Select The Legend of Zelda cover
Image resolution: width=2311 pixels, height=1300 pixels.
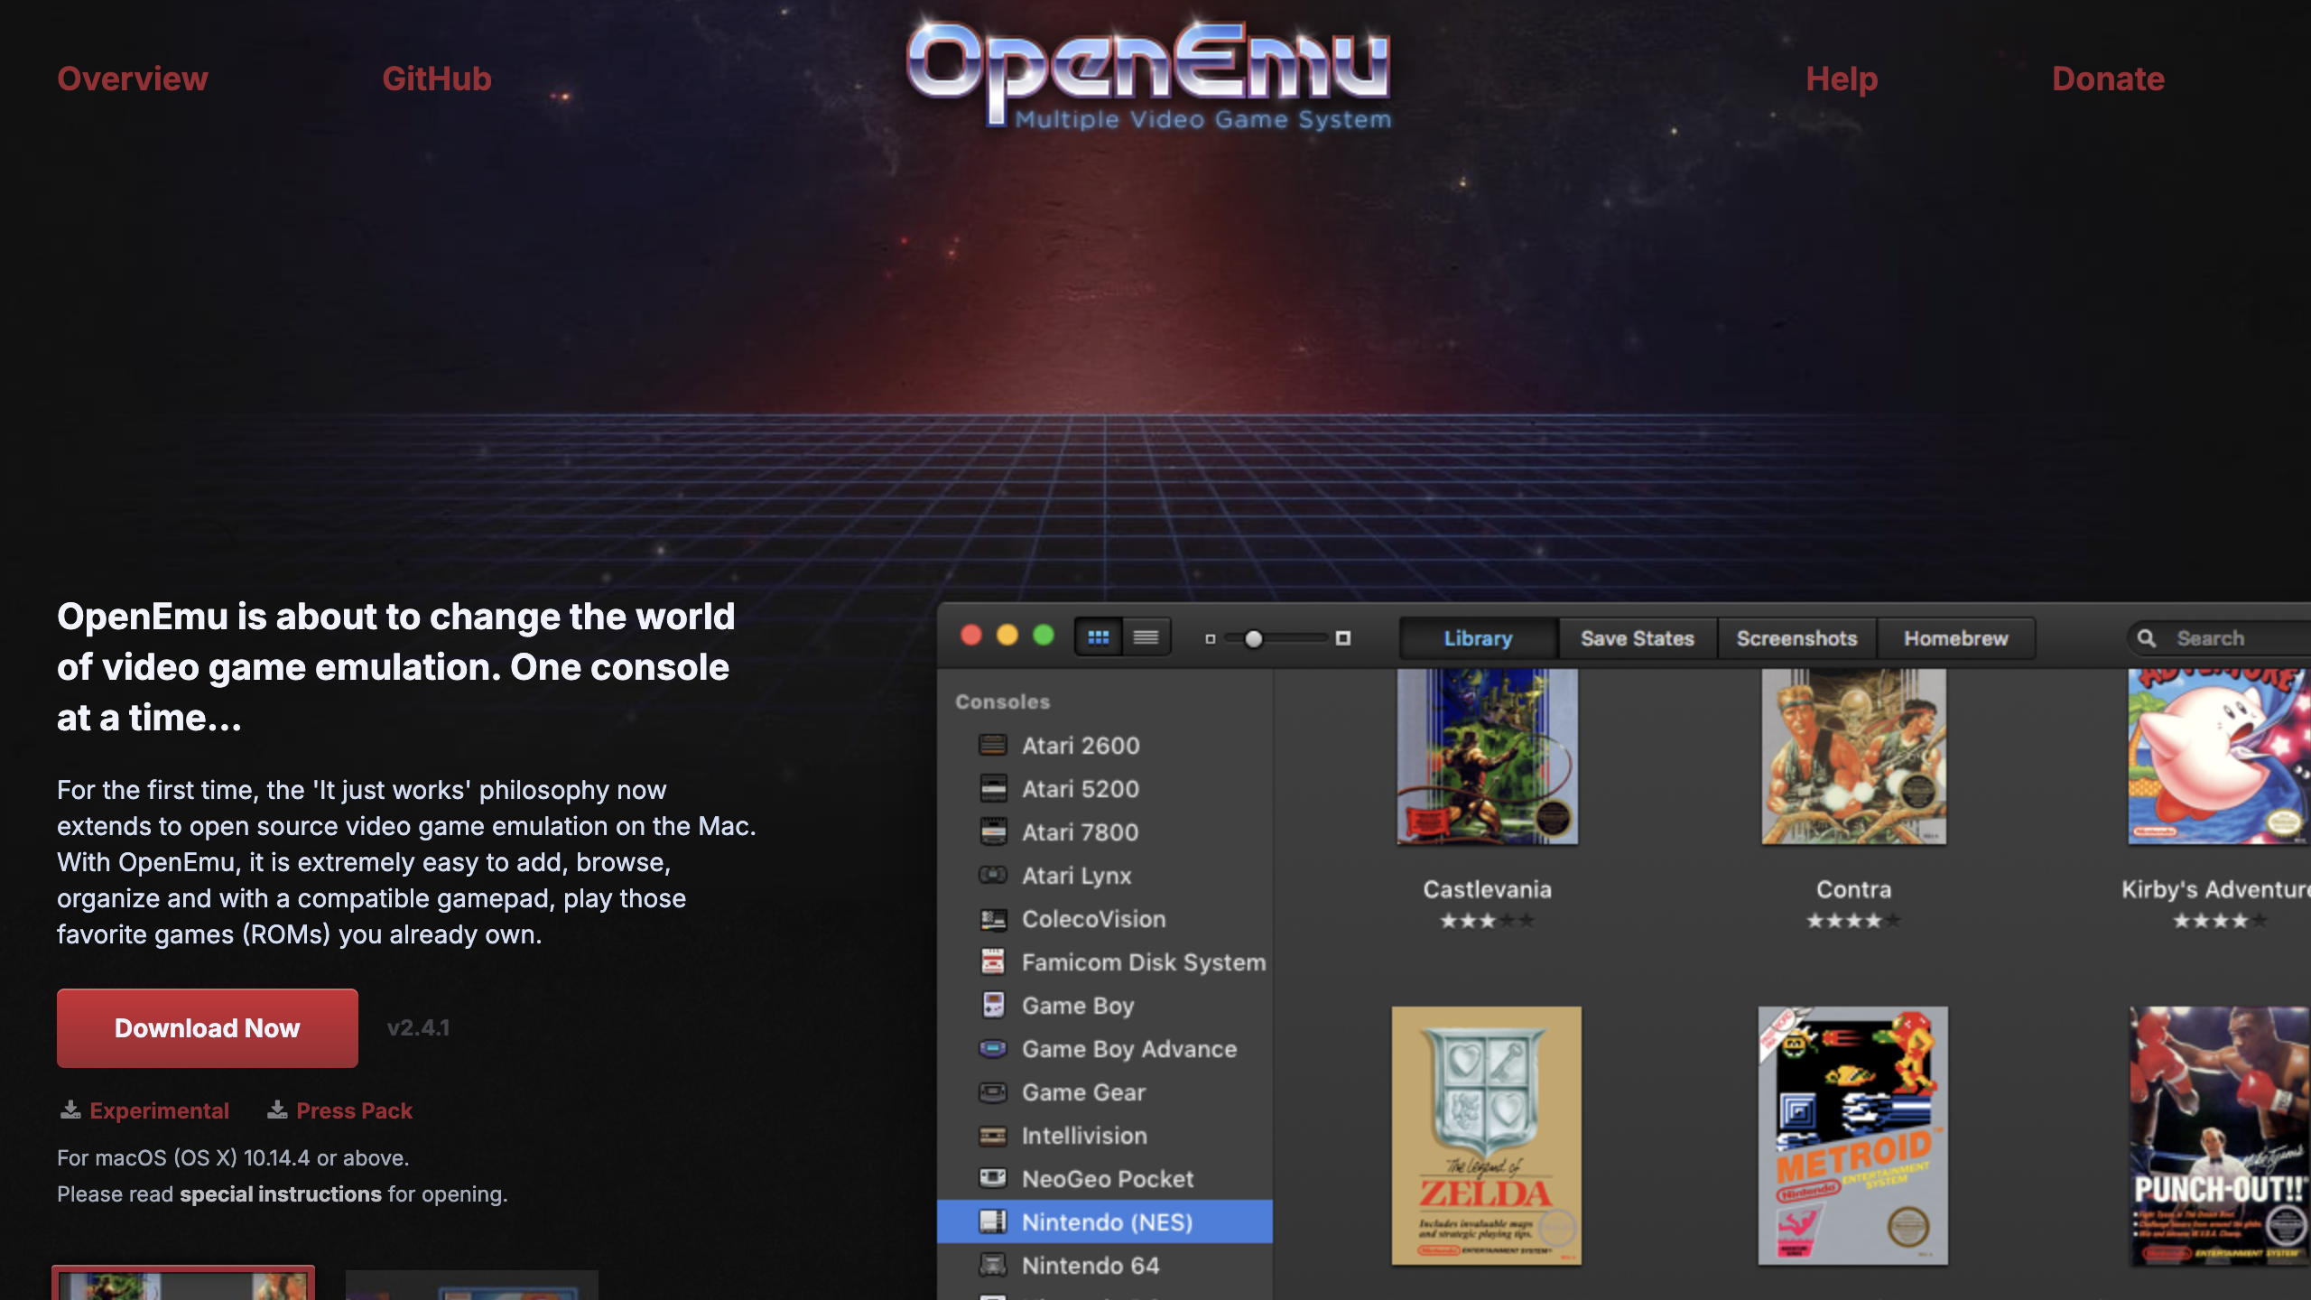[1487, 1136]
